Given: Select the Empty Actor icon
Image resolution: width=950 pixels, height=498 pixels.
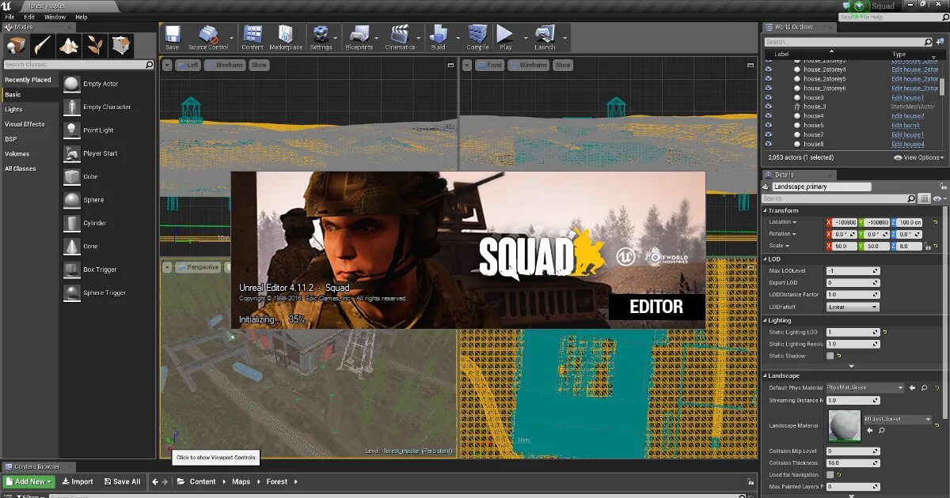Looking at the screenshot, I should pyautogui.click(x=72, y=84).
